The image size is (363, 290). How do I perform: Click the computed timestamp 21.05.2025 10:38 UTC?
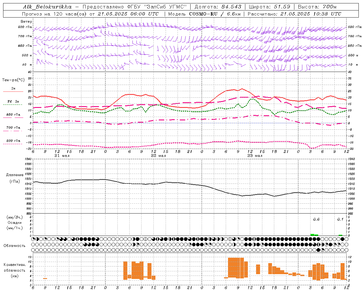(x=311, y=14)
